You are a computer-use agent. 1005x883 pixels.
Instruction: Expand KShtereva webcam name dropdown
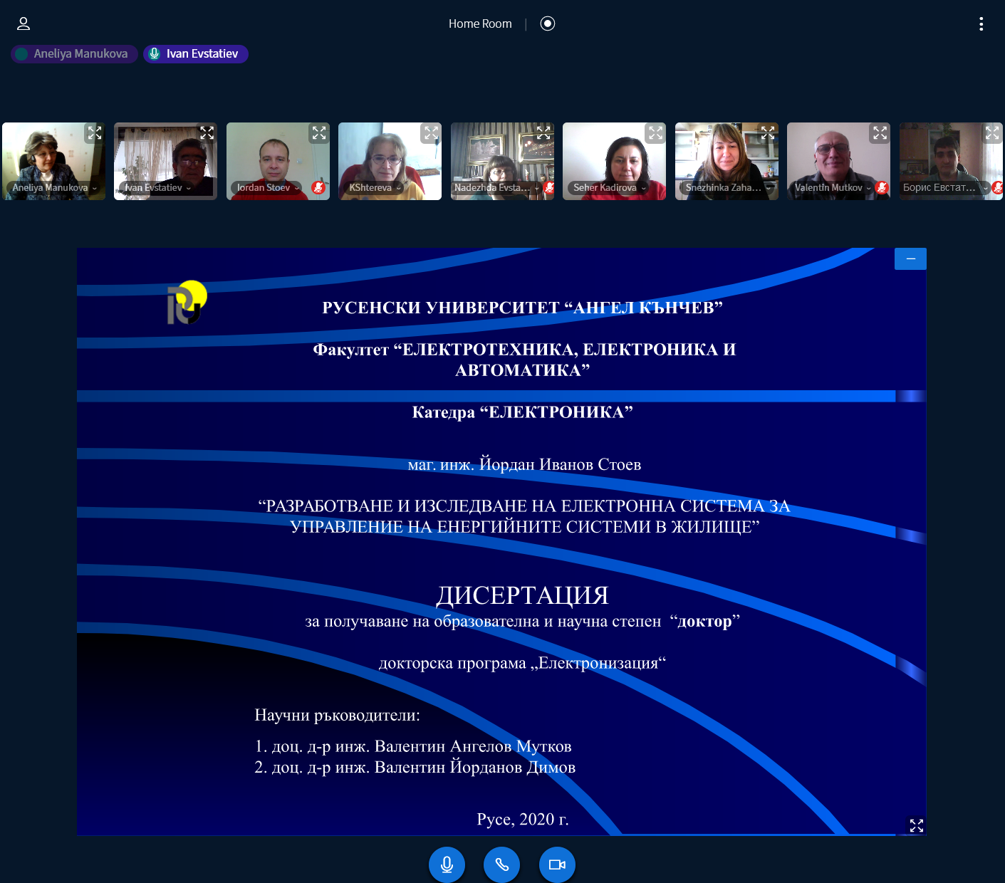coord(375,188)
